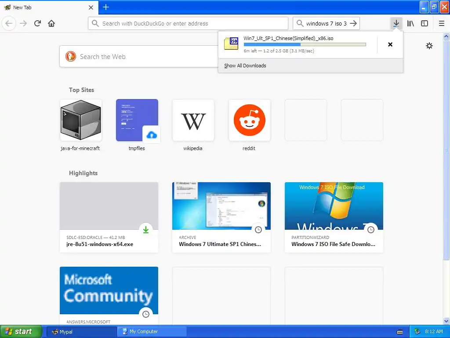450x338 pixels.
Task: Click the Win7 ISO download progress bar
Action: 305,44
